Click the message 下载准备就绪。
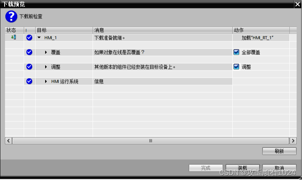The height and width of the screenshot is (180, 302). pos(109,38)
